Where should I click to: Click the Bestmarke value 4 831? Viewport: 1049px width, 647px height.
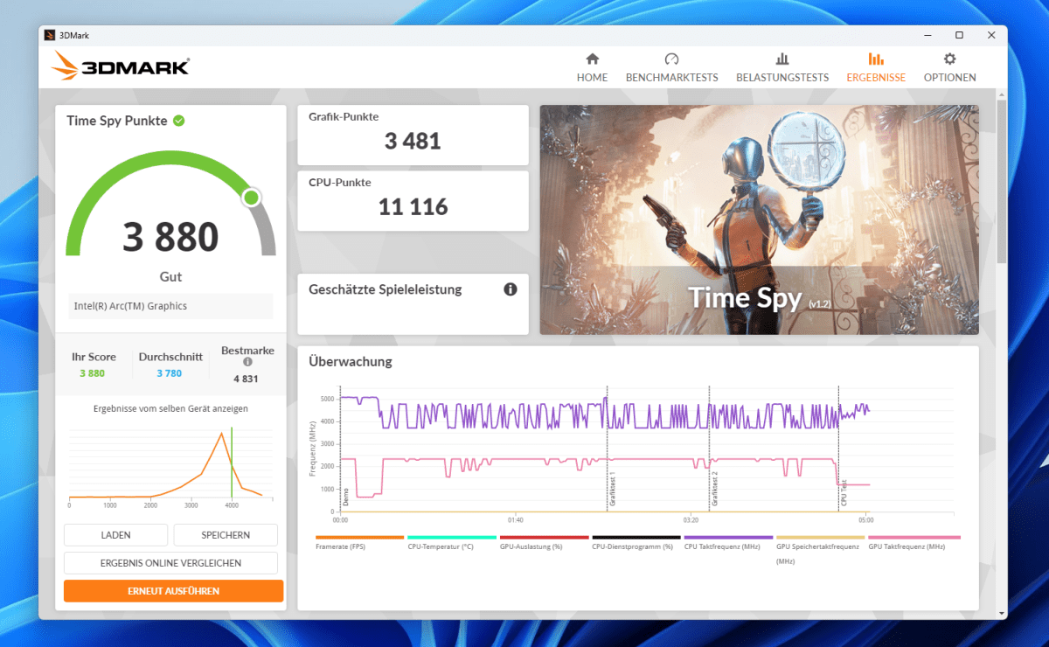point(247,379)
